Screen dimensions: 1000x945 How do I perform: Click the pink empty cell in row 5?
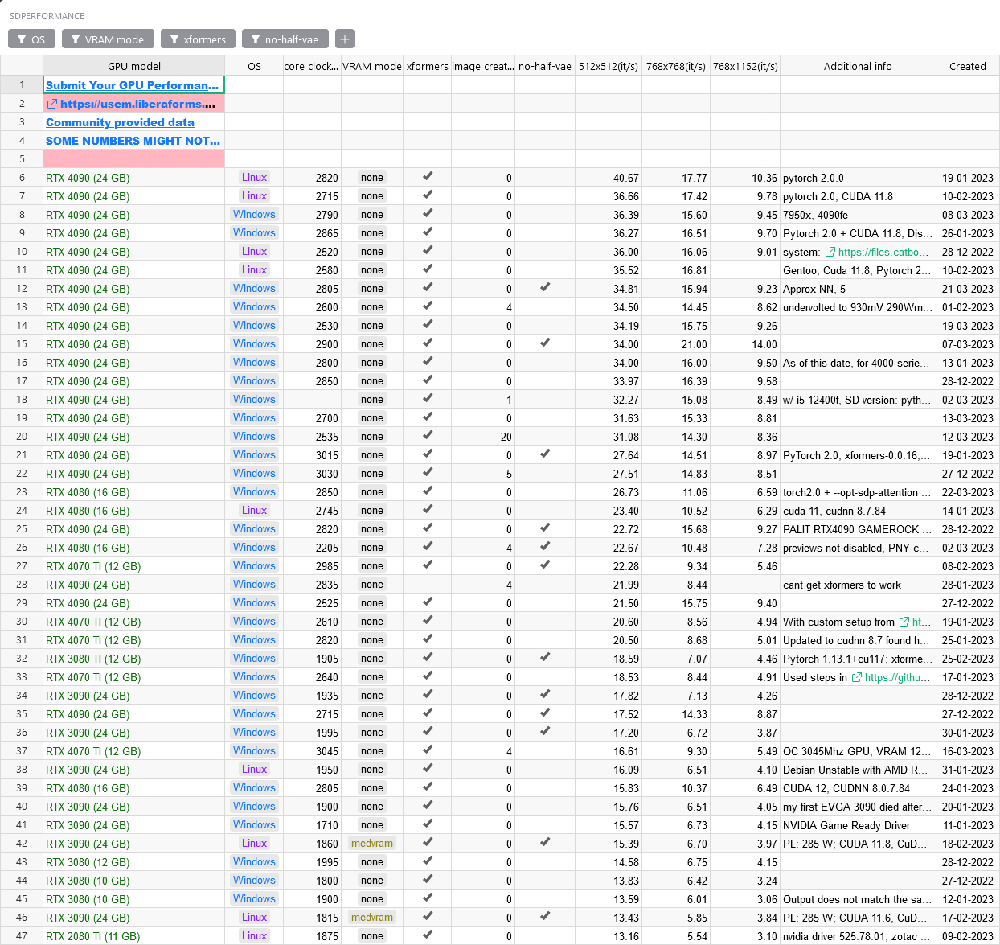tap(134, 159)
